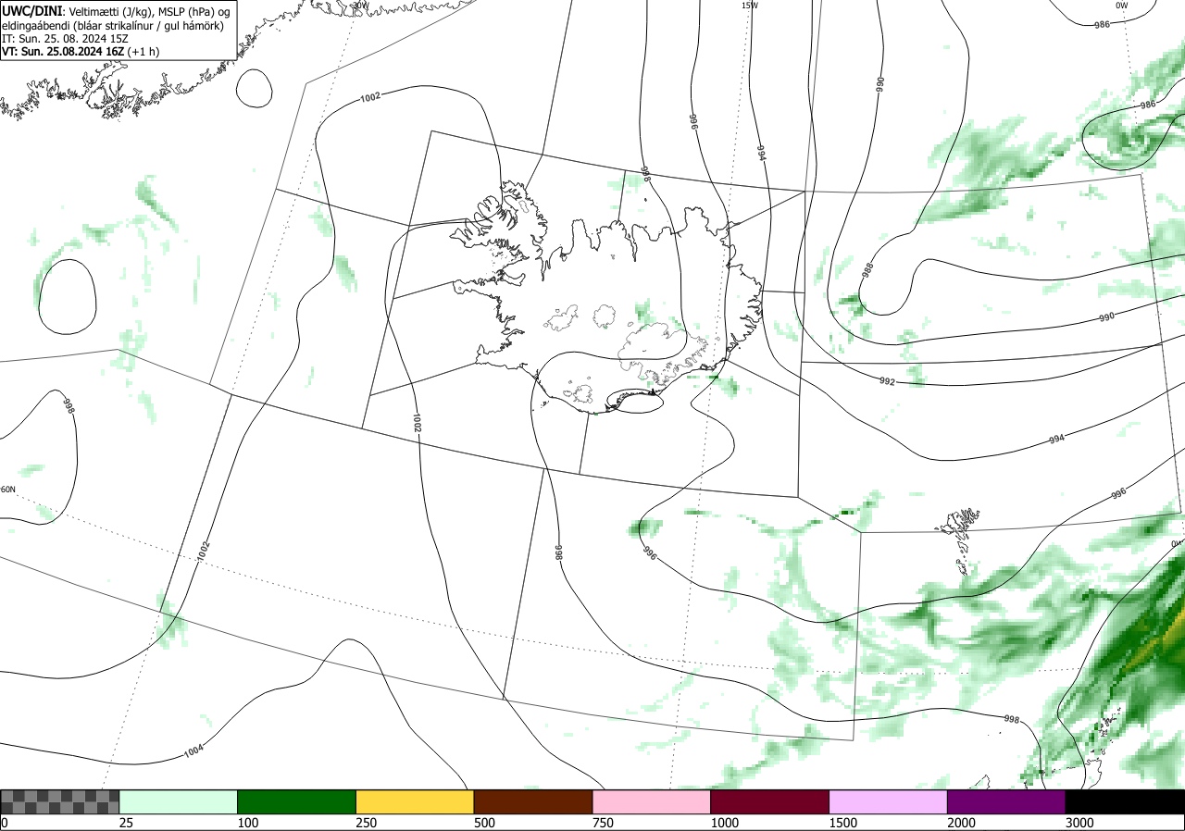Click the '1500' scale value label
Viewport: 1185px width, 831px height.
pos(843,823)
